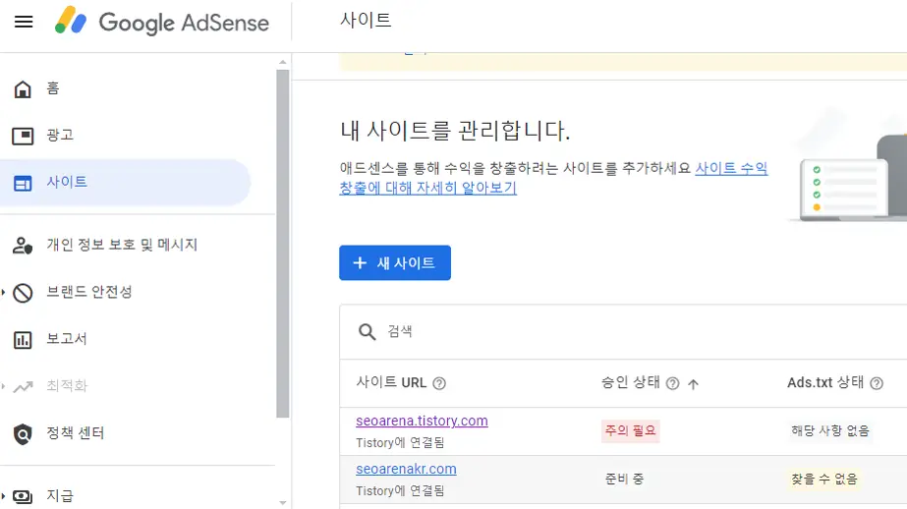Click the 준비 중 status text
The image size is (907, 509).
(x=624, y=479)
